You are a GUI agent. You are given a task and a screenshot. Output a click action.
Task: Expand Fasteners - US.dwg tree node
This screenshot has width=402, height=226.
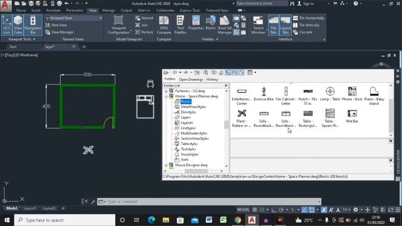click(166, 91)
